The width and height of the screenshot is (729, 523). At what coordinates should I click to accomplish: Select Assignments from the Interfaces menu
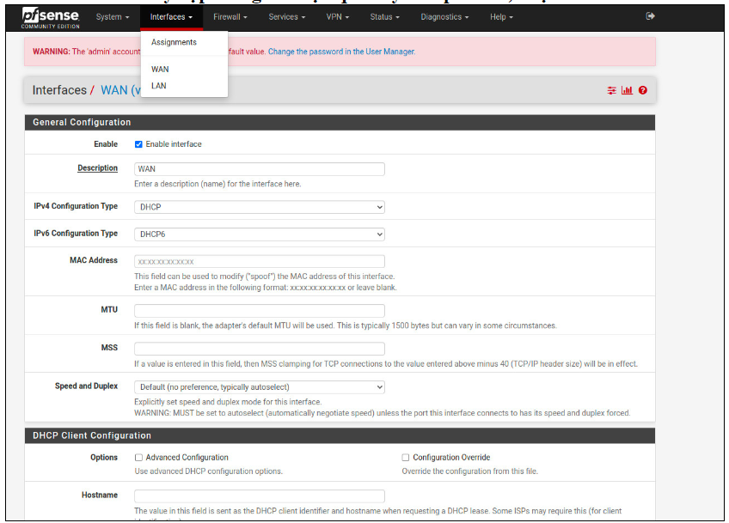174,42
